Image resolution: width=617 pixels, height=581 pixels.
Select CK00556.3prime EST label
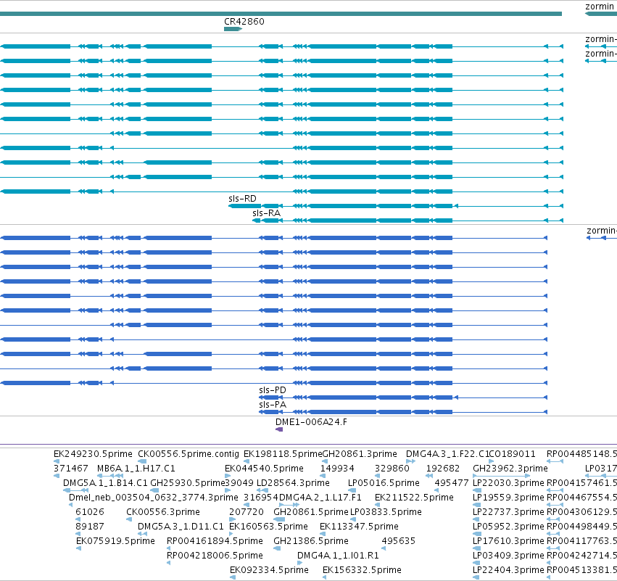[163, 512]
